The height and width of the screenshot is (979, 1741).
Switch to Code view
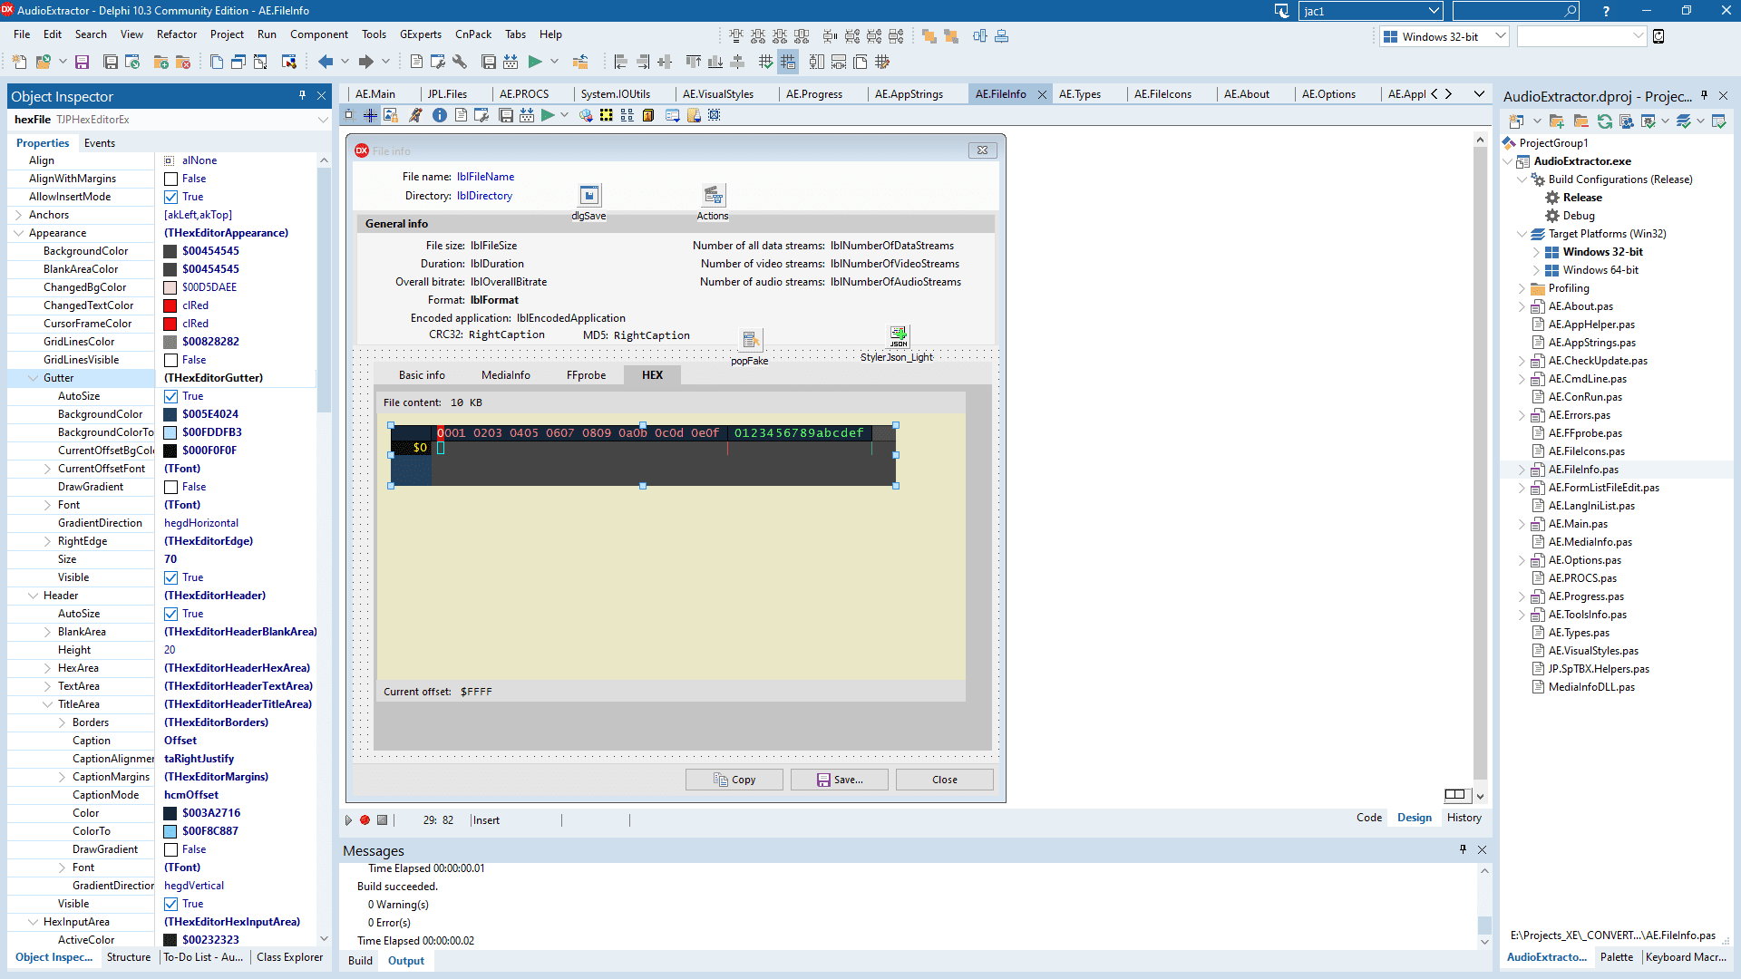coord(1369,818)
